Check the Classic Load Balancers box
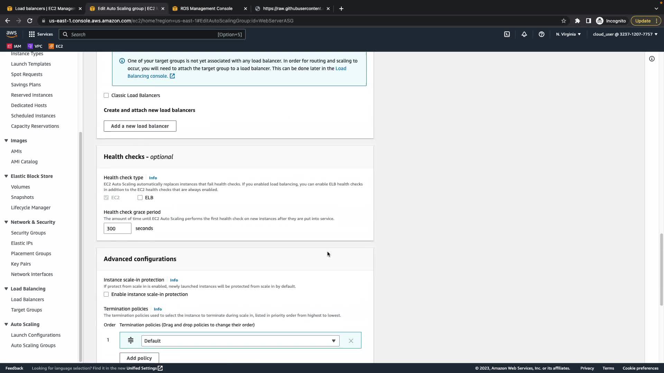The image size is (664, 373). tap(106, 95)
